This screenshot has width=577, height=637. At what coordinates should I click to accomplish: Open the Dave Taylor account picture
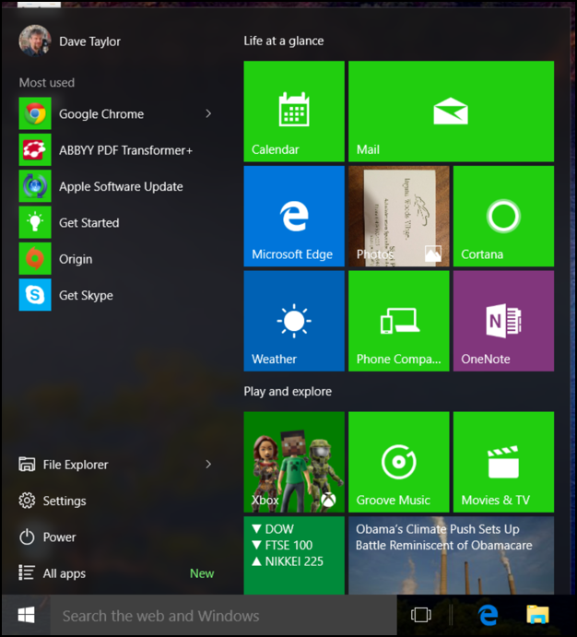[35, 41]
